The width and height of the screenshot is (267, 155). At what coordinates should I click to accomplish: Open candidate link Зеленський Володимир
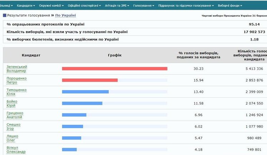(17, 69)
